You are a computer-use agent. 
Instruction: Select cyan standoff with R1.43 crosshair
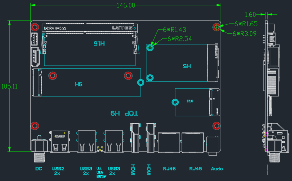[x=150, y=48]
